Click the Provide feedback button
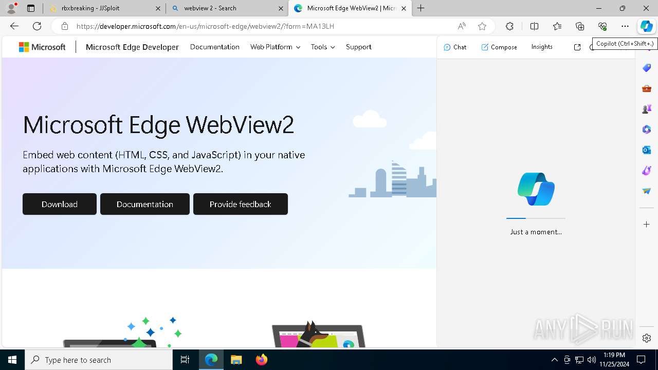 [241, 204]
